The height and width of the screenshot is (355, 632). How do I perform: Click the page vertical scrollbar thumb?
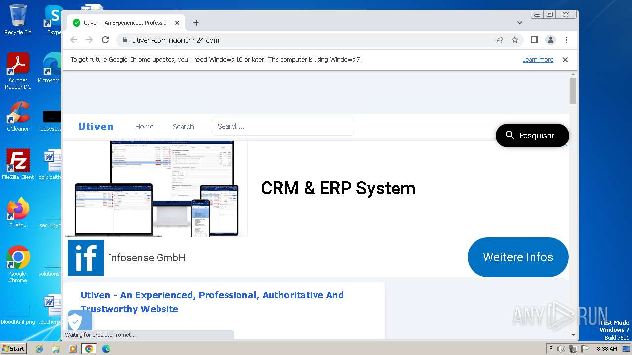pos(573,91)
